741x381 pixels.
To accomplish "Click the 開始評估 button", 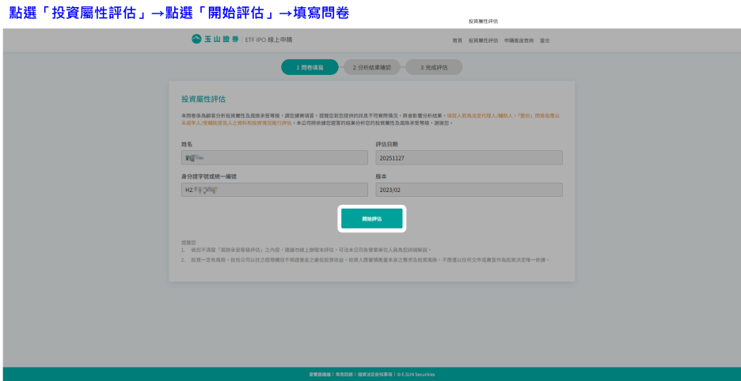I will click(x=372, y=219).
